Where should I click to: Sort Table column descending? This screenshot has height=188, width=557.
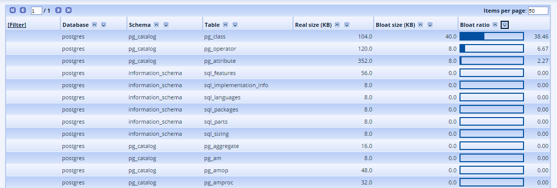235,25
